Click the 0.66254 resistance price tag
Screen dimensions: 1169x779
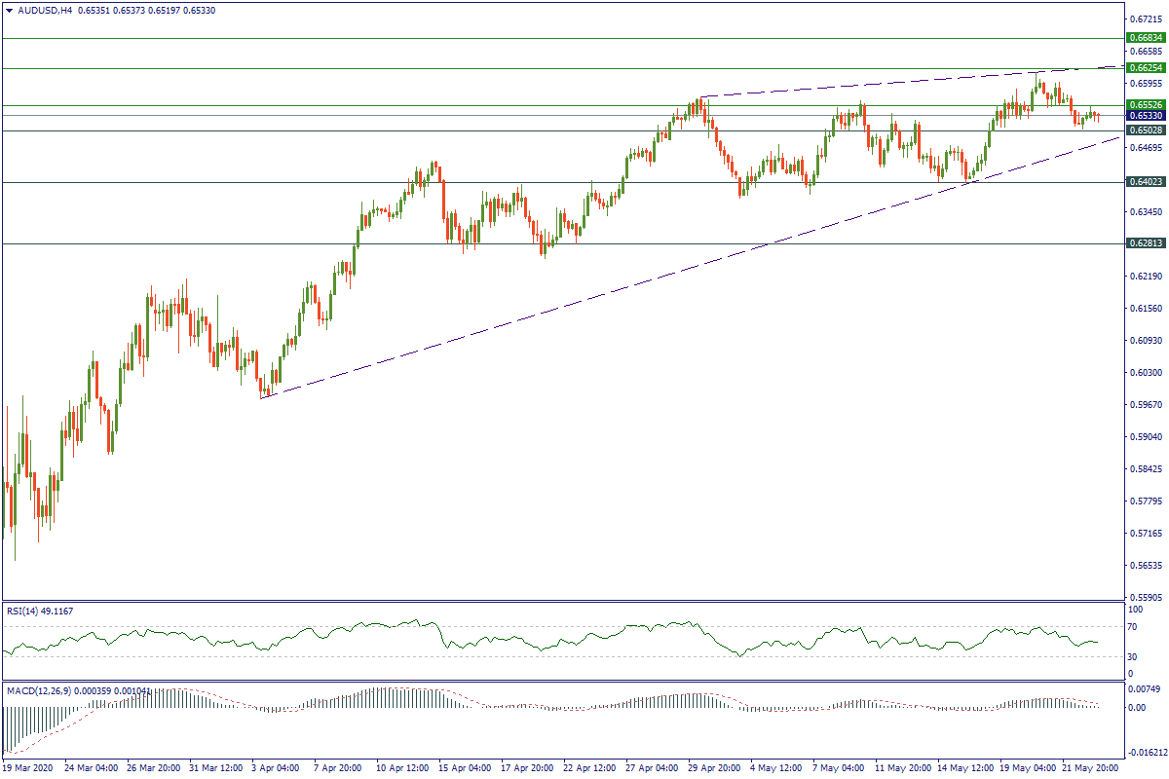(1146, 68)
